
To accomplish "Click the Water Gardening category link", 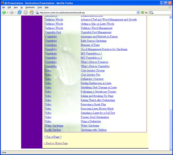I will (x=54, y=126).
